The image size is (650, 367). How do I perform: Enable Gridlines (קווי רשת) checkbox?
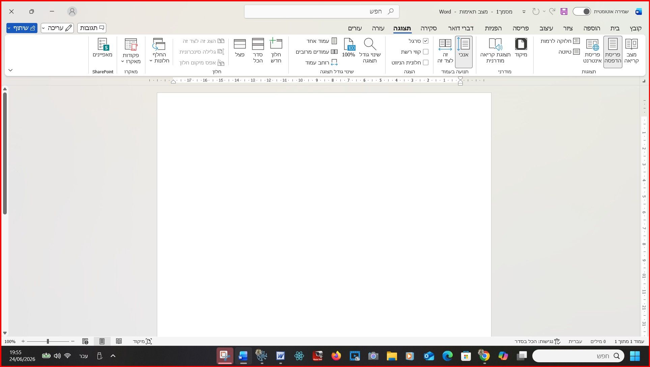tap(426, 52)
